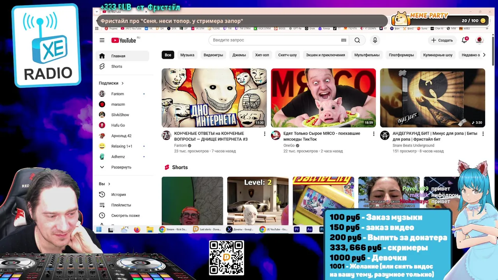
Task: Open the Snare Beats Underground channel avatar
Action: click(385, 135)
